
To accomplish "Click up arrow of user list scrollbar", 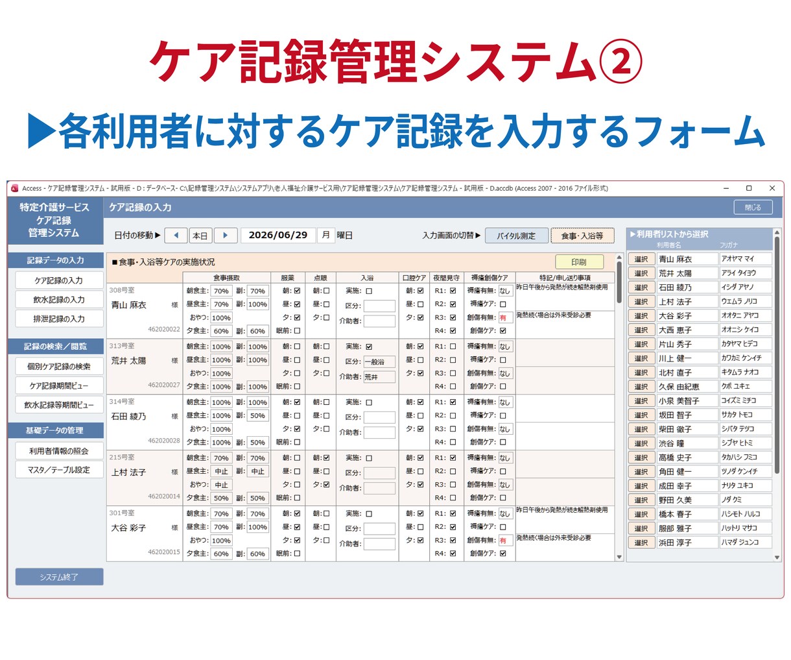I will [777, 232].
